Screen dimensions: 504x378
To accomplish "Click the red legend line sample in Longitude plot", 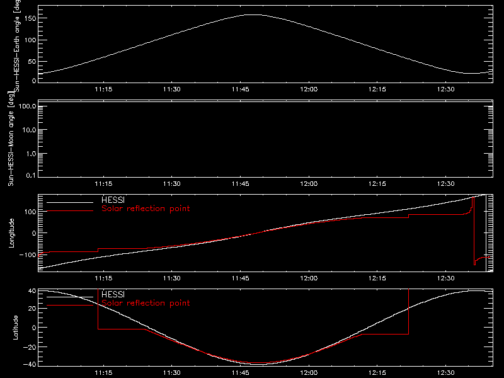I will coord(70,211).
